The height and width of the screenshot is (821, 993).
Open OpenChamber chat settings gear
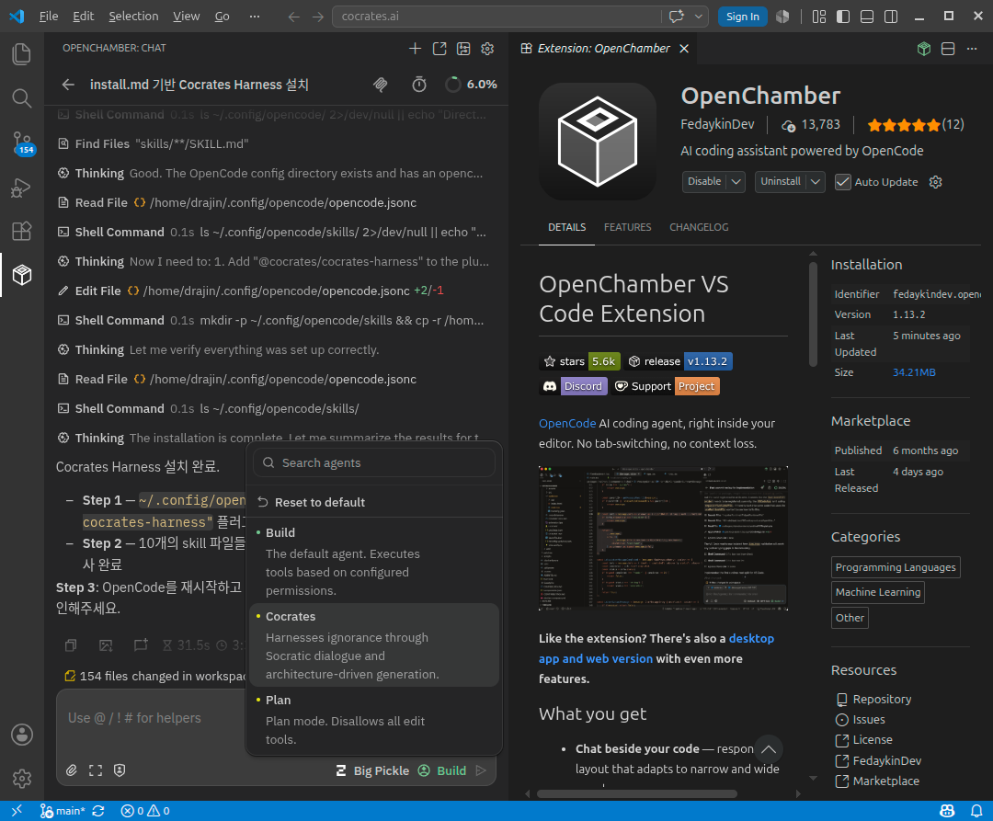pos(487,49)
